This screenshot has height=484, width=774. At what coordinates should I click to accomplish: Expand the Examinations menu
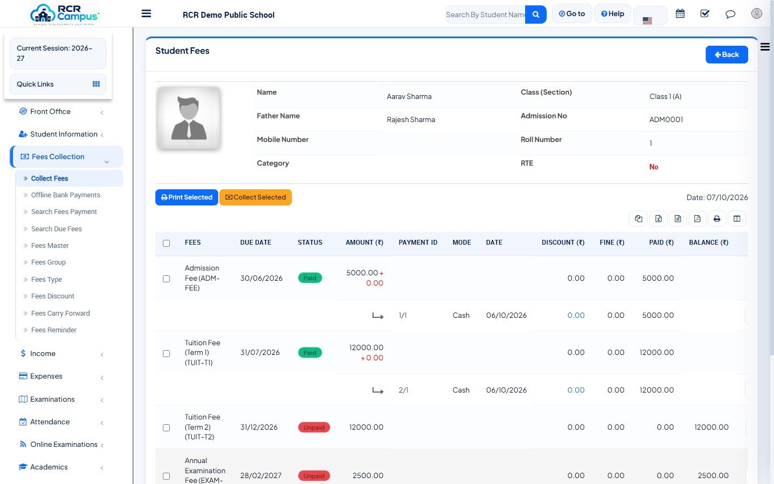click(62, 399)
